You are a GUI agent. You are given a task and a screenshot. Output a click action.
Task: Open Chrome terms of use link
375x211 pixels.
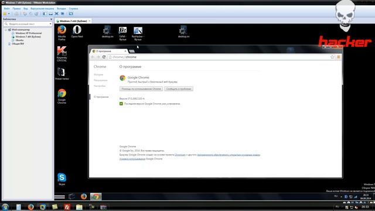click(132, 159)
